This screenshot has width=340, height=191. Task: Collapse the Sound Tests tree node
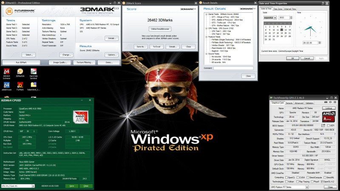click(x=207, y=54)
